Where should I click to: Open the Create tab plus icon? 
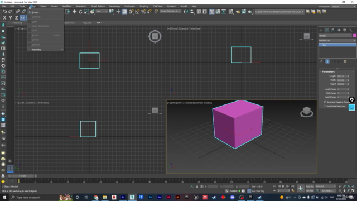coord(321,30)
